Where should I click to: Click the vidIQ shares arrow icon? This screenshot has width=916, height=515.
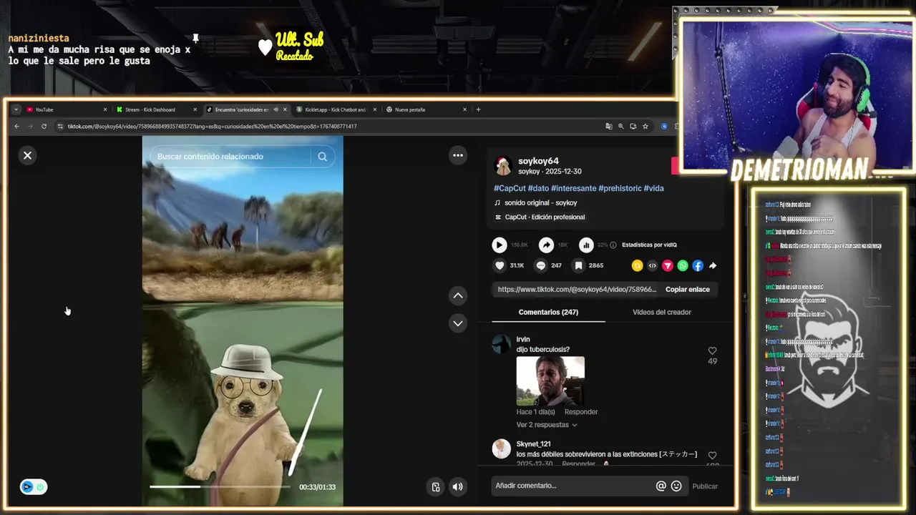[x=546, y=245]
